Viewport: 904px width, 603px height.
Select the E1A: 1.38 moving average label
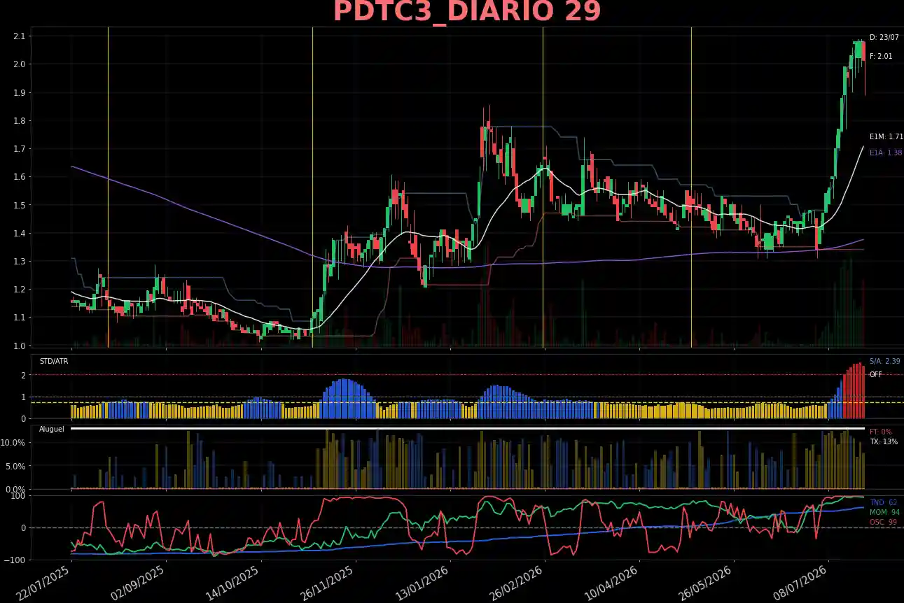pos(886,152)
